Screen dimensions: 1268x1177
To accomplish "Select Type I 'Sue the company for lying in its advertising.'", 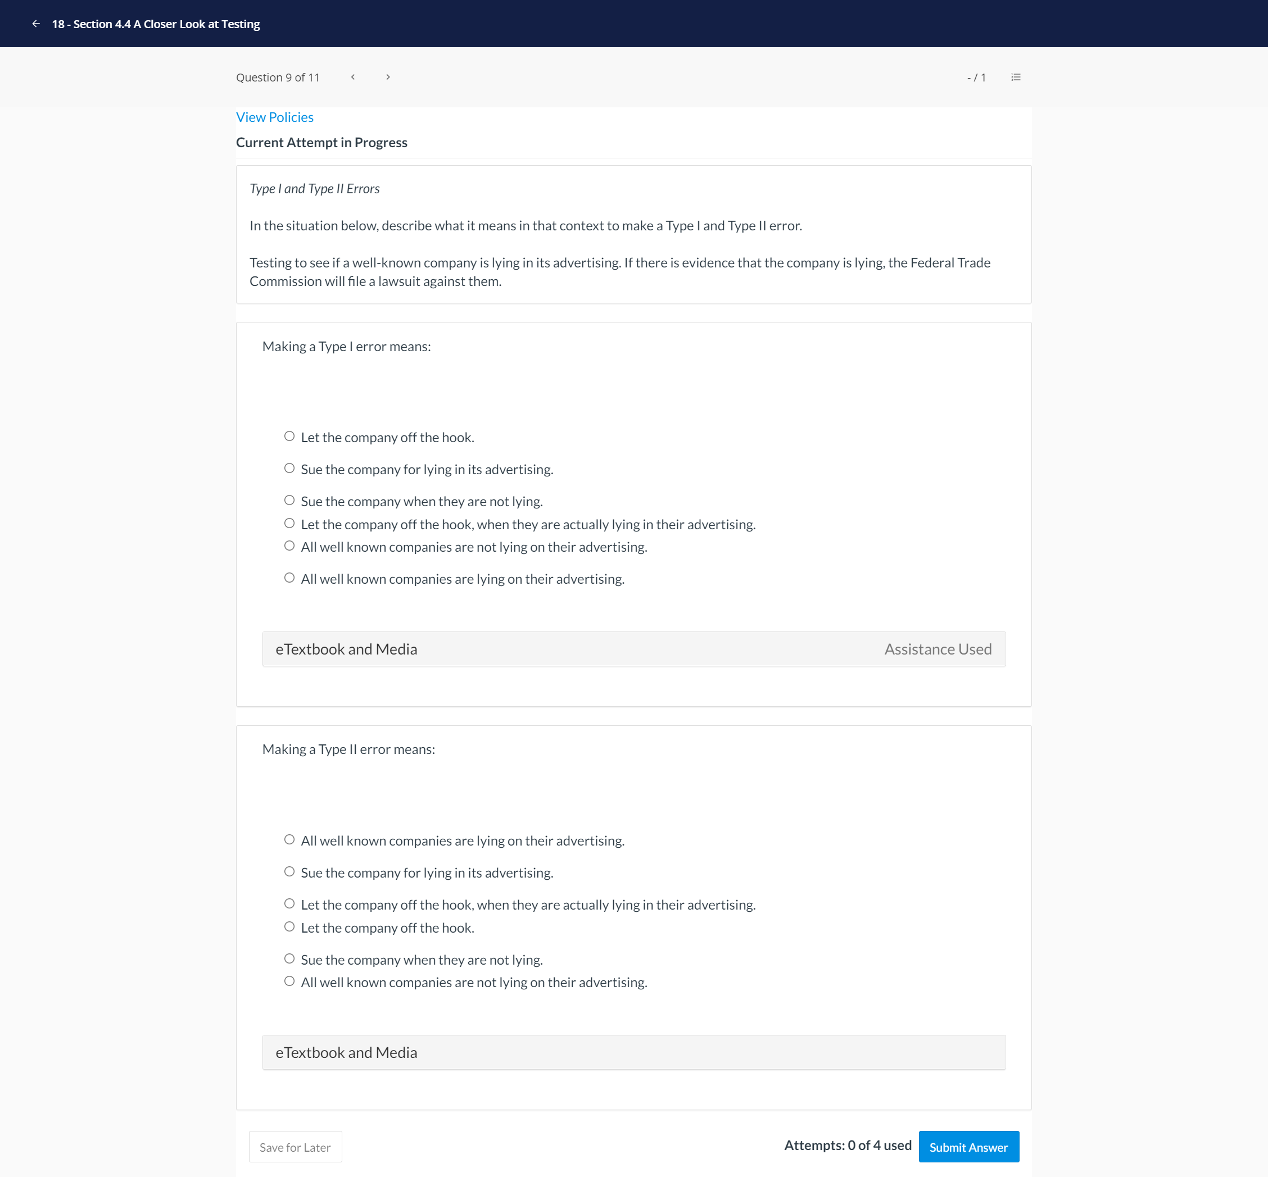I will tap(289, 468).
